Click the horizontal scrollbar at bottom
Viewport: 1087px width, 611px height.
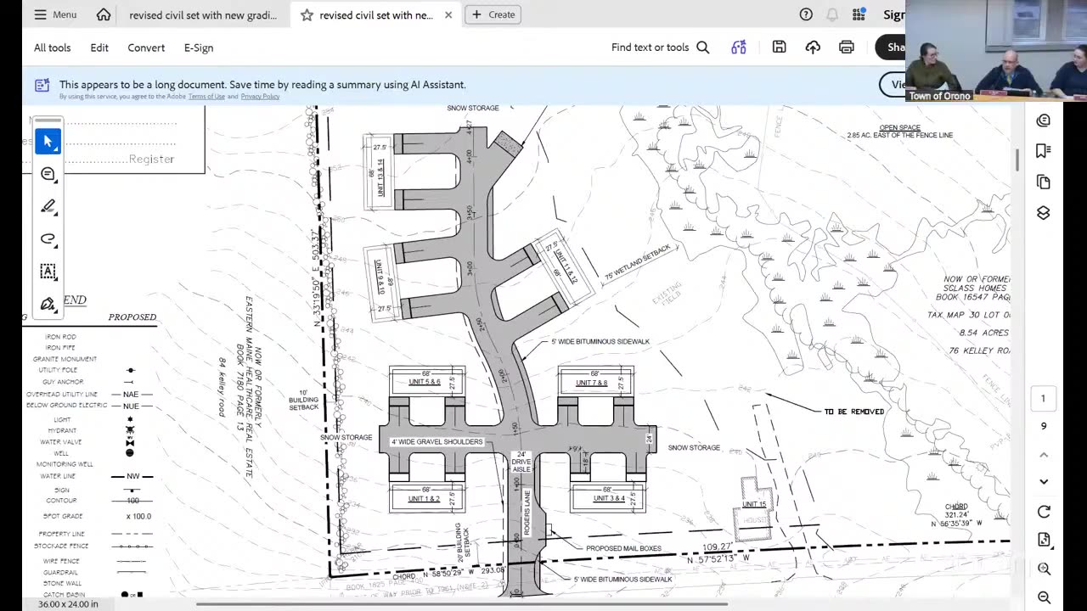461,604
